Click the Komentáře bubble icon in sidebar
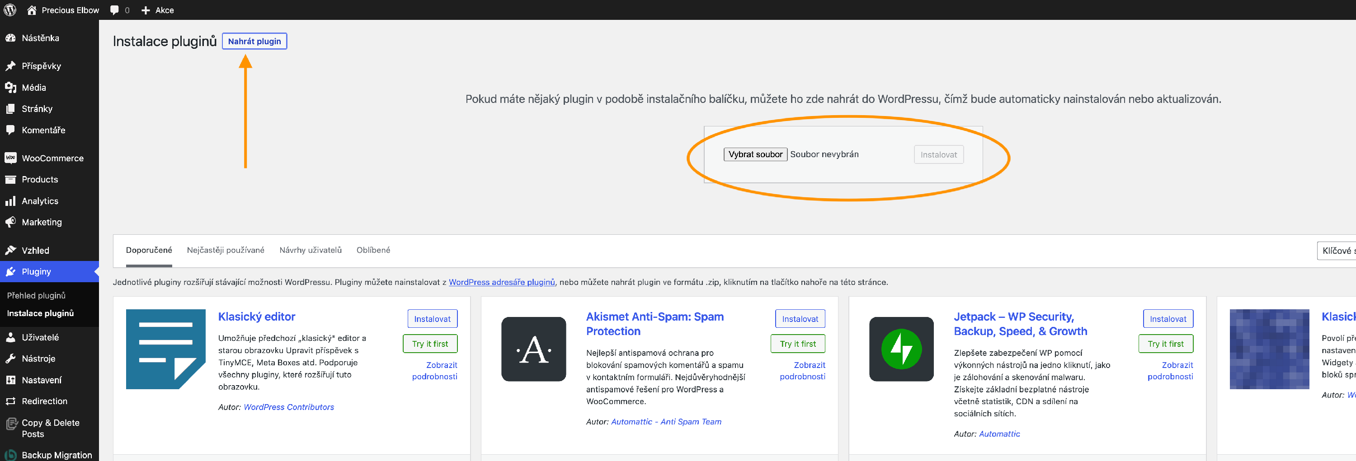1356x461 pixels. coord(10,130)
